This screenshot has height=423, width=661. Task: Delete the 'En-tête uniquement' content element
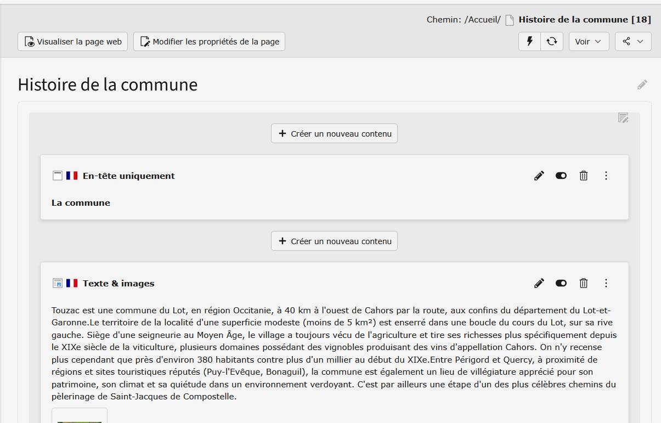[584, 176]
